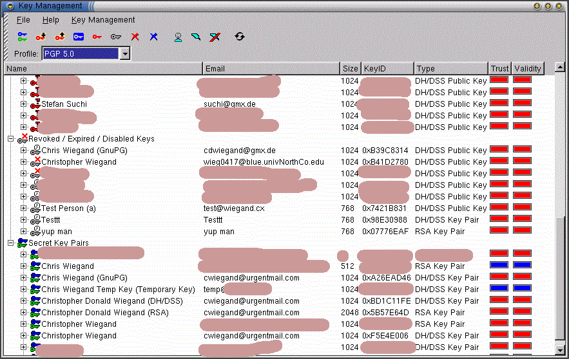Click the blue and green key pair toolbar icon
Screen dimensions: 569x359
23,37
